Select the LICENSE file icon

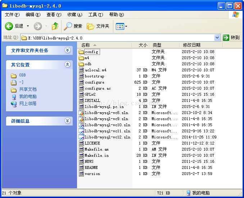pos(81,143)
